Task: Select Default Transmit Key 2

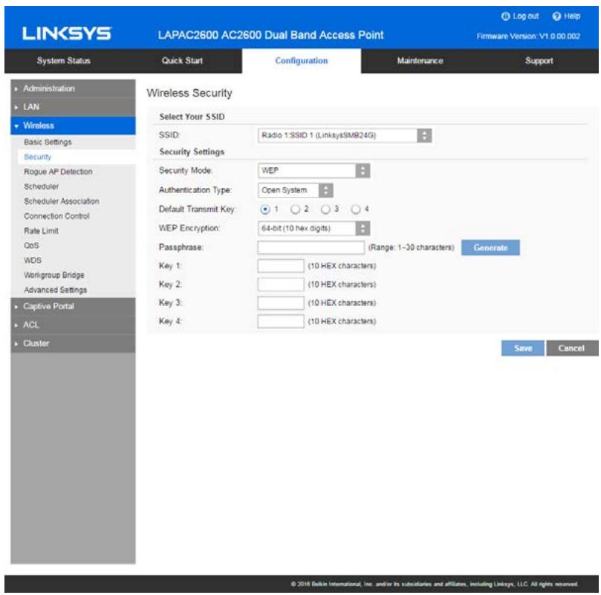Action: pyautogui.click(x=295, y=209)
